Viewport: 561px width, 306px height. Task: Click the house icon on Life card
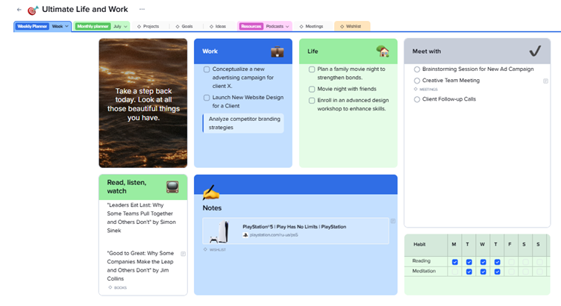pyautogui.click(x=383, y=51)
